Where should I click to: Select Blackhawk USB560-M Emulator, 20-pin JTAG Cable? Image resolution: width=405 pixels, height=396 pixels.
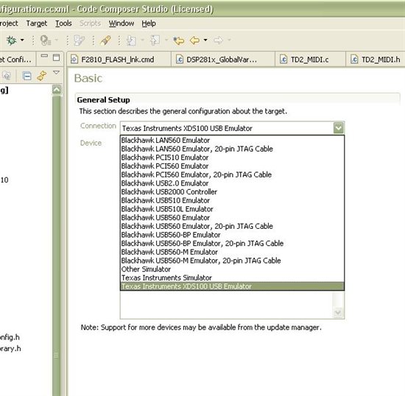[x=232, y=261]
